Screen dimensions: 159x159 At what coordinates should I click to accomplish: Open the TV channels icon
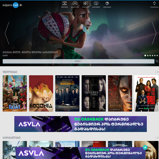[96, 3]
